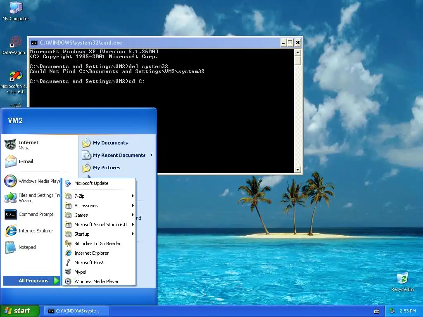Viewport: 423px width, 317px height.
Task: Expand My Recent Documents submenu arrow
Action: (152, 155)
